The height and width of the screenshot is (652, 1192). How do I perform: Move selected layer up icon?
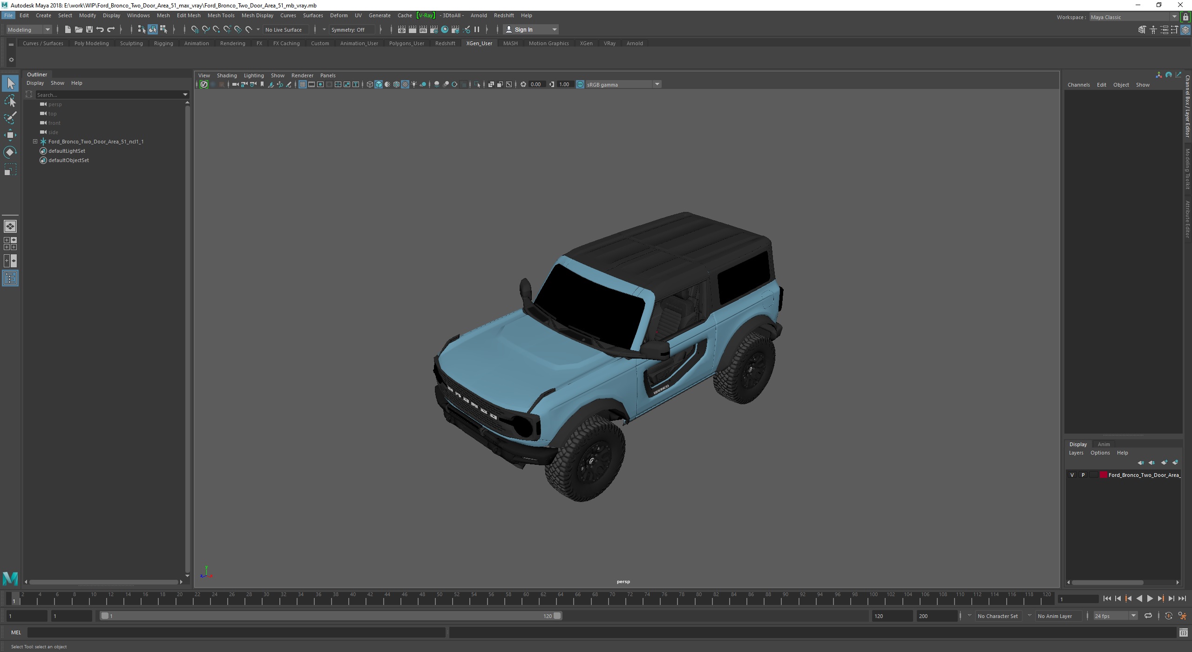(1141, 462)
